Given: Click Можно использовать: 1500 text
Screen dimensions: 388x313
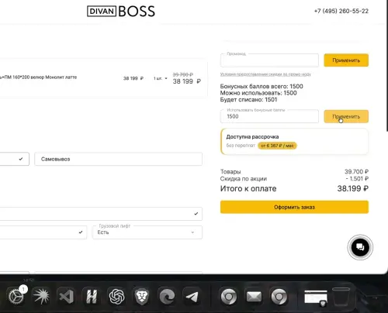Looking at the screenshot, I should (258, 93).
